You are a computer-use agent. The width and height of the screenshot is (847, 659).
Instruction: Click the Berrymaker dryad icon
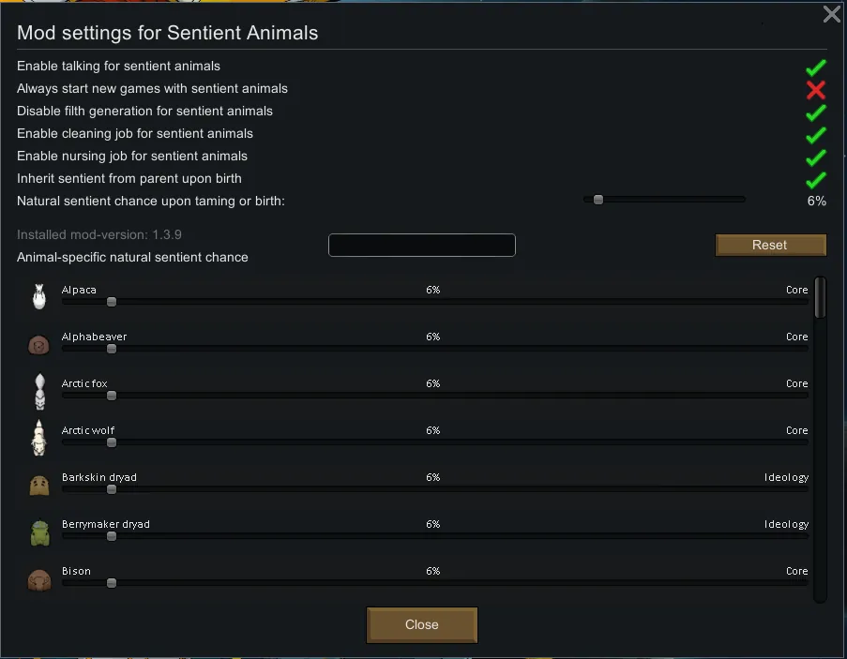tap(38, 532)
